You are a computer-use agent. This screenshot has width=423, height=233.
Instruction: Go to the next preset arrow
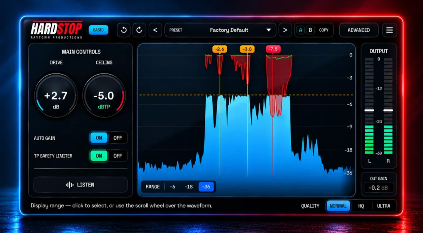pos(285,30)
